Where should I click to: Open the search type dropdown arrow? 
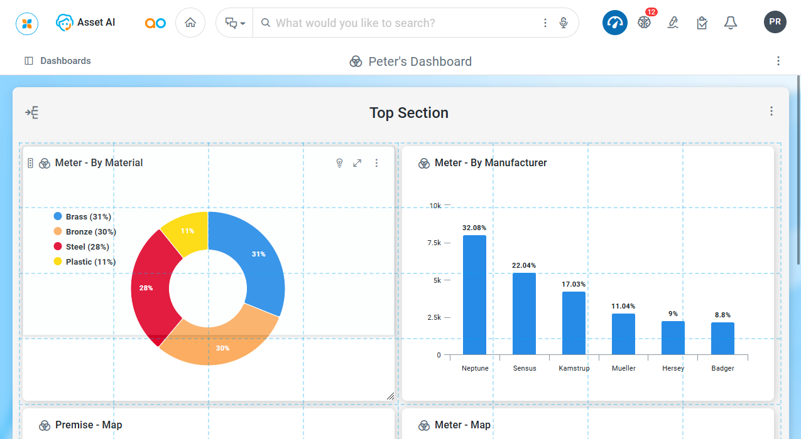point(235,23)
